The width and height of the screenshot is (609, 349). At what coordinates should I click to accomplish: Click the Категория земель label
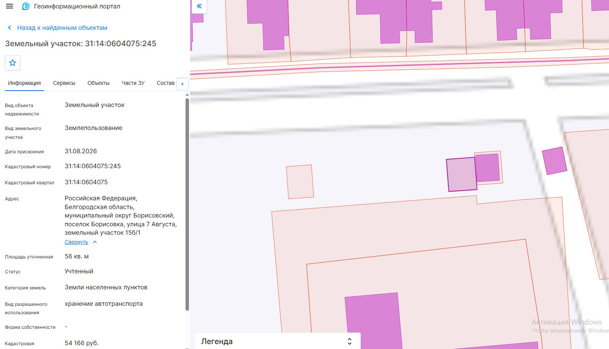[x=25, y=288]
